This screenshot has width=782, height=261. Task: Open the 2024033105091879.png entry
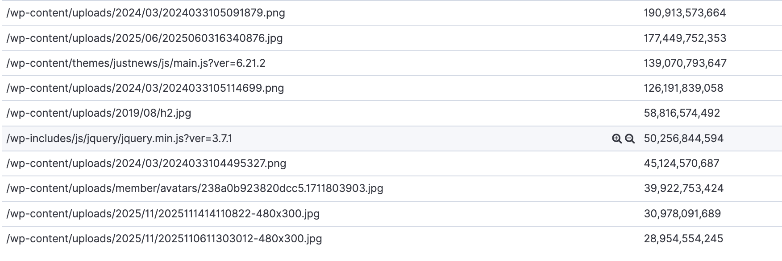[x=145, y=14]
